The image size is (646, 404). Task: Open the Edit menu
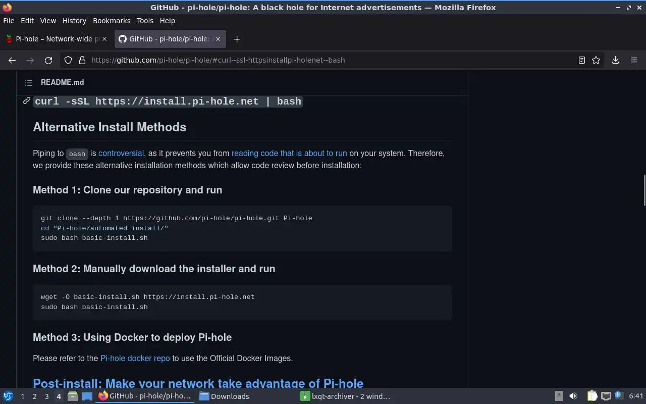tap(27, 21)
